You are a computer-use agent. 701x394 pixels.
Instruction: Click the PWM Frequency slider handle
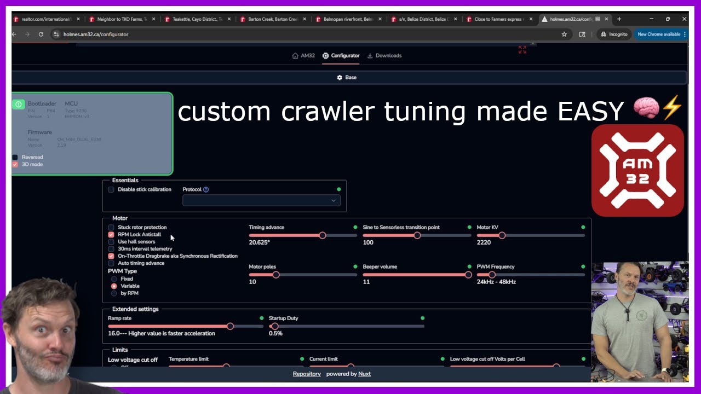[492, 275]
